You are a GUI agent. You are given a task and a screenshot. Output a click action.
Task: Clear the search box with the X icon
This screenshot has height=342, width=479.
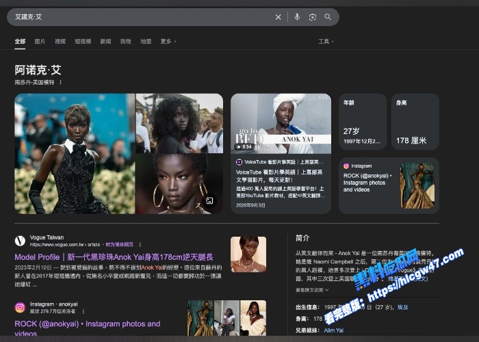[x=278, y=17]
